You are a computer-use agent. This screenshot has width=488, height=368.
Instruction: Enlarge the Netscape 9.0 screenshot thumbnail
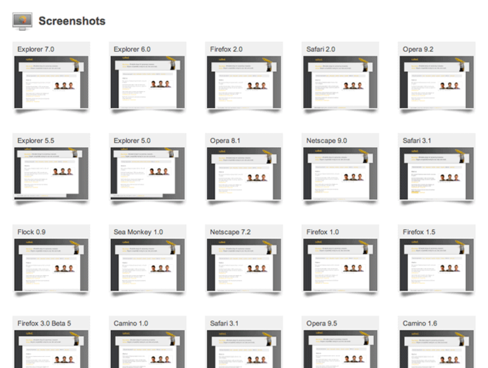340,174
